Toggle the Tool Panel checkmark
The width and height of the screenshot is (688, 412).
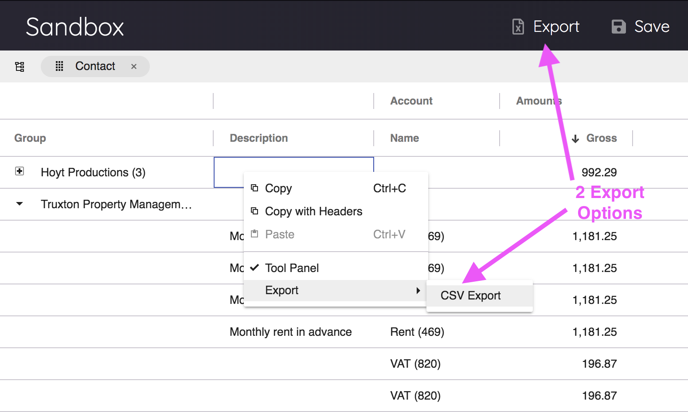254,268
